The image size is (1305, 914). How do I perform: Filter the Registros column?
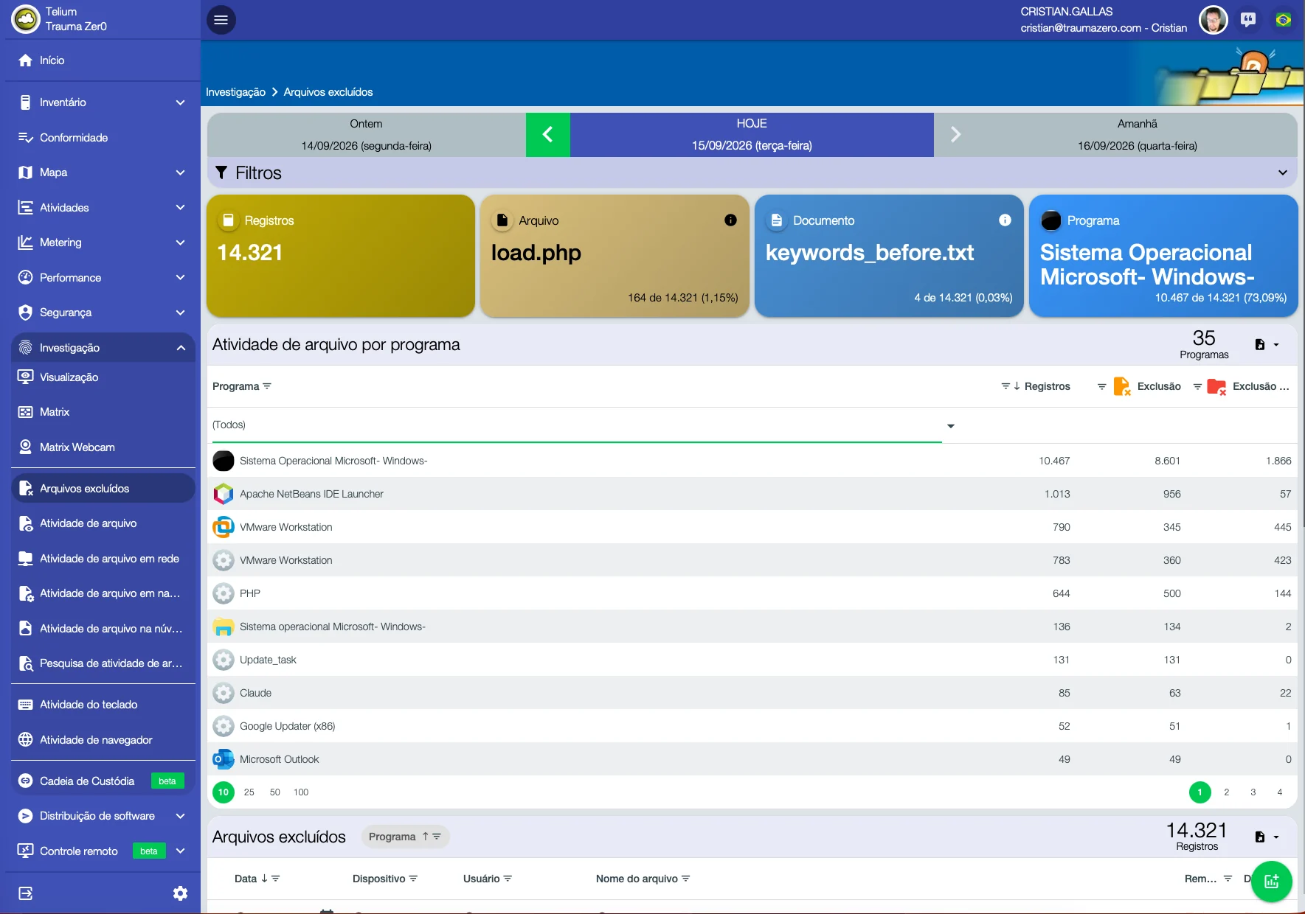pyautogui.click(x=1005, y=386)
